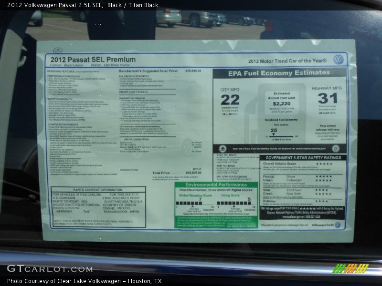Click the 'EPA Fuel Economy Estimates' header

279,73
